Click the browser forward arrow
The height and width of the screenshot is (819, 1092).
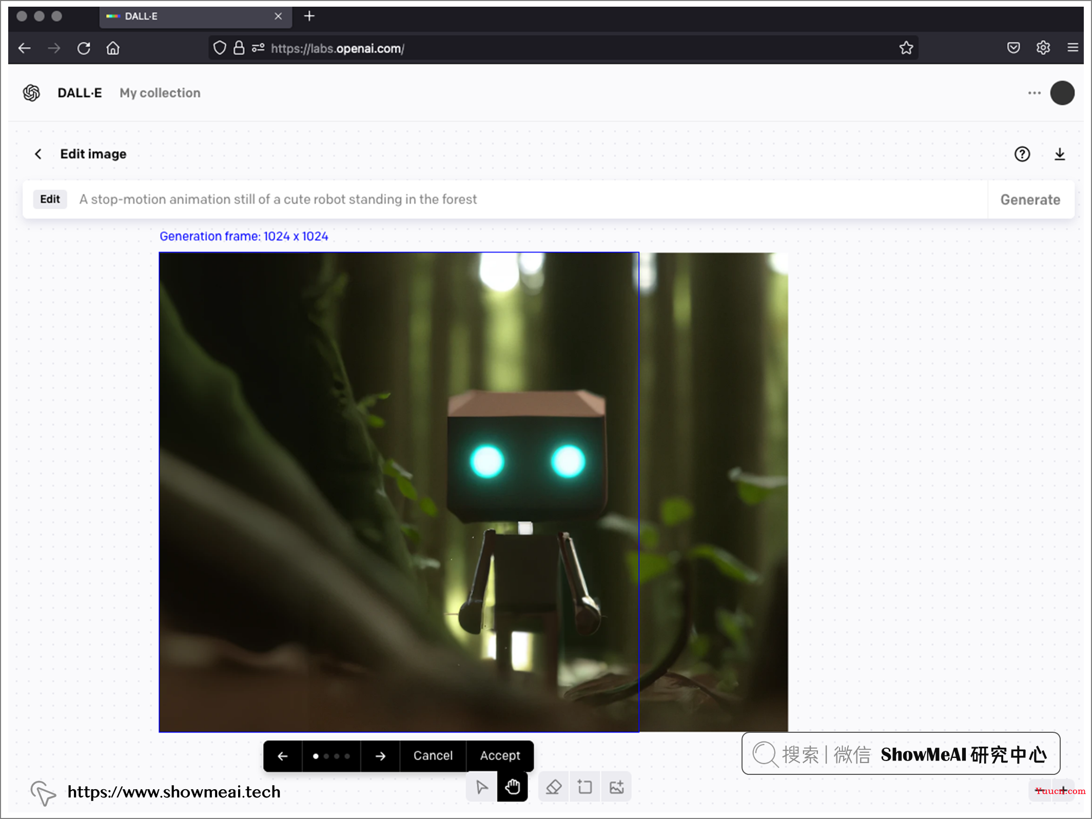[54, 48]
